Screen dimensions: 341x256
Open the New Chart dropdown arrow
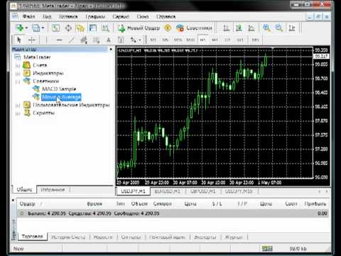pos(26,28)
